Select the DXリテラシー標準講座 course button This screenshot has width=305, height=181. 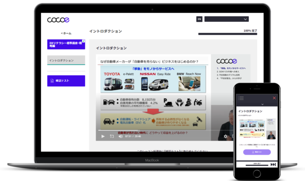tap(66, 44)
